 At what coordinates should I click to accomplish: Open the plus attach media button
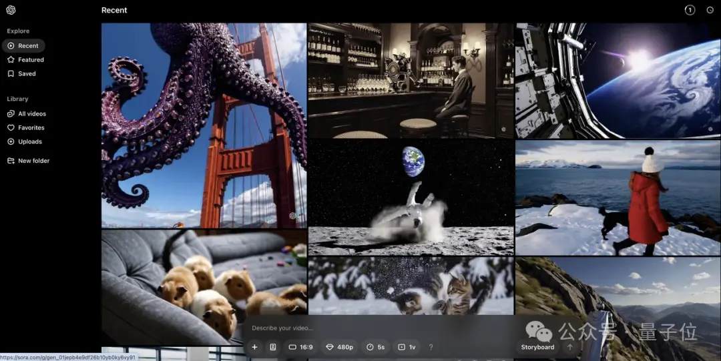tap(254, 347)
